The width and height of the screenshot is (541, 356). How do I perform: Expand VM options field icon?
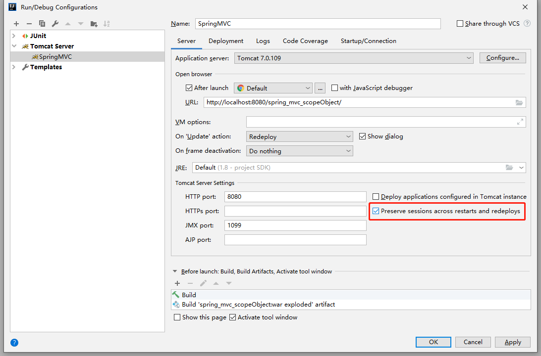520,122
